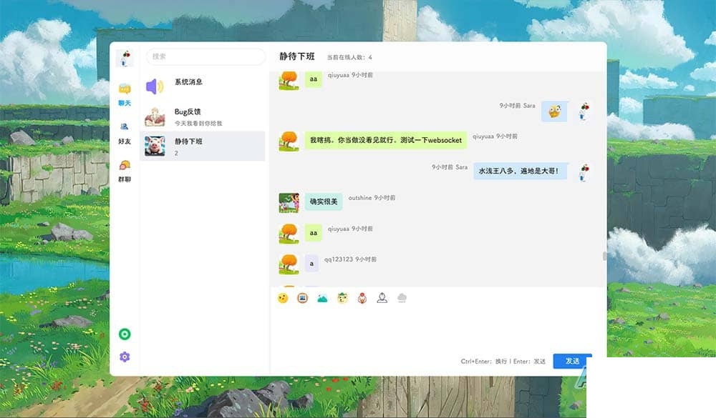
Task: Click the chat scrollbar thumb
Action: [x=604, y=257]
